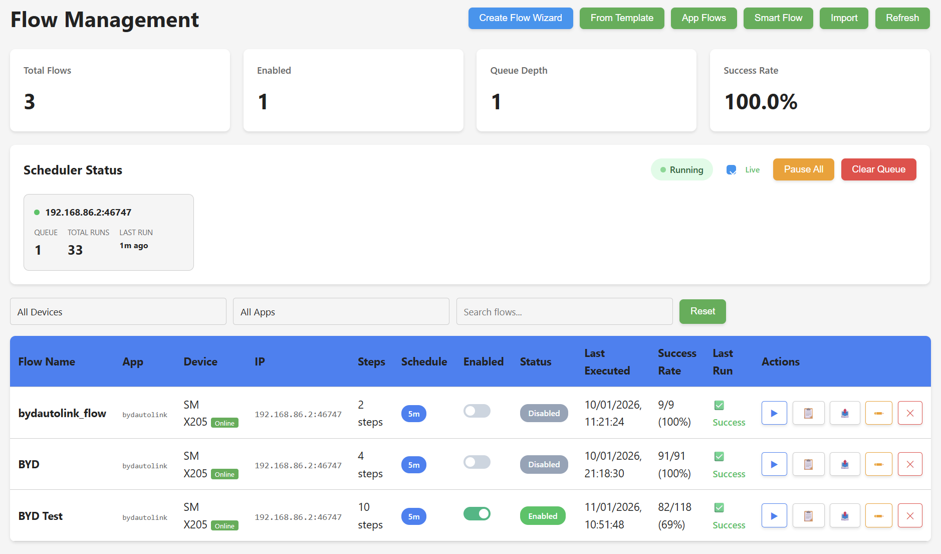Screen dimensions: 941x554
Task: Switch to the App Flows view
Action: coord(703,18)
